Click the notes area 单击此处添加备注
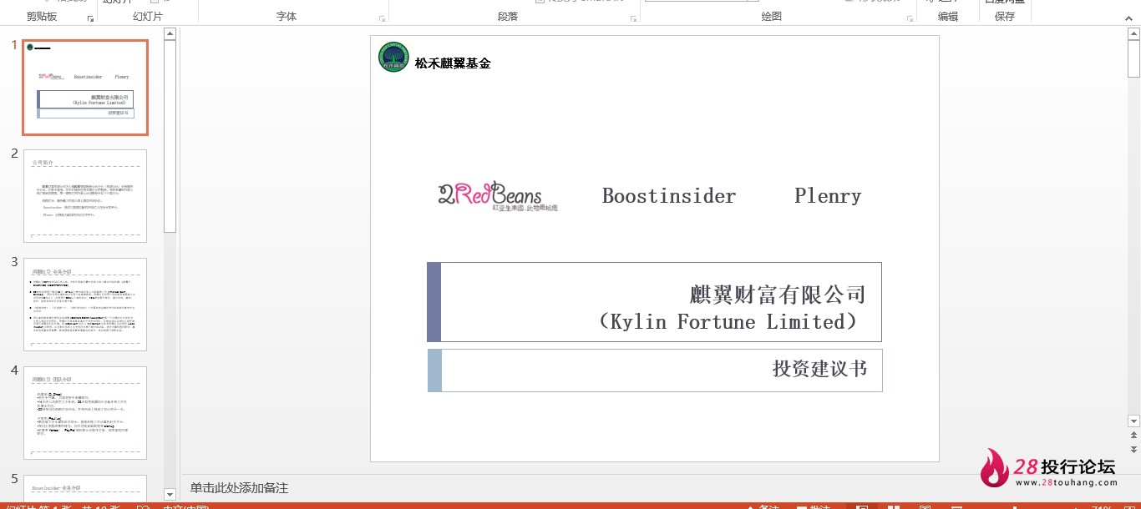 click(239, 488)
